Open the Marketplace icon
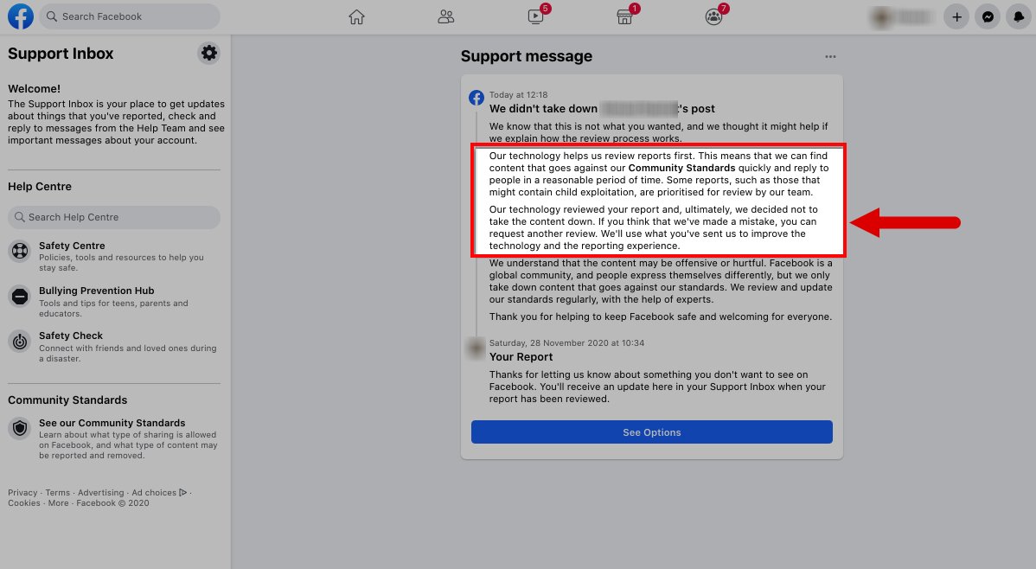Viewport: 1036px width, 569px height. 624,17
